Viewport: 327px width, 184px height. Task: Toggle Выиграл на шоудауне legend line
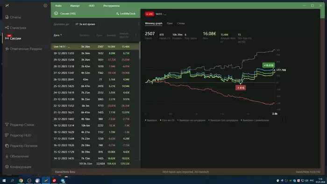pyautogui.click(x=191, y=120)
